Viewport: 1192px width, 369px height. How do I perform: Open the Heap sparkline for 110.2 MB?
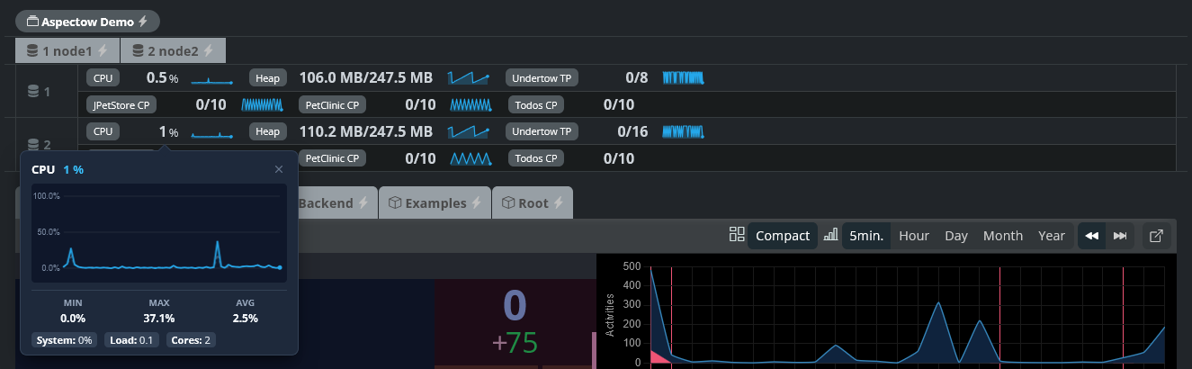click(469, 131)
